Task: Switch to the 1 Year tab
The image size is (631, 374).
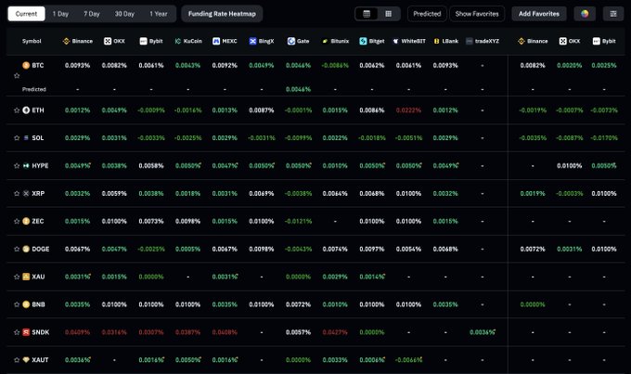Action: click(x=158, y=14)
